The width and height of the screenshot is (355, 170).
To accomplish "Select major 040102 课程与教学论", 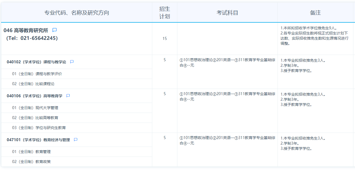I will 36,62.
